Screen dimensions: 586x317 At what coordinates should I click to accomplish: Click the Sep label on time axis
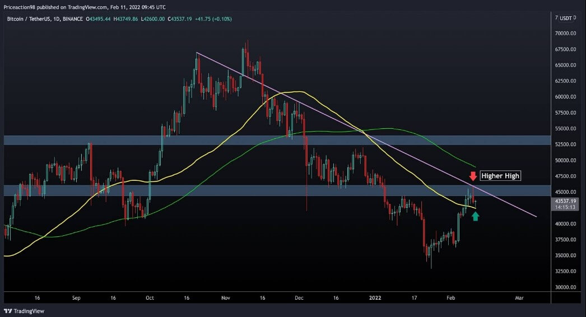tap(76, 298)
